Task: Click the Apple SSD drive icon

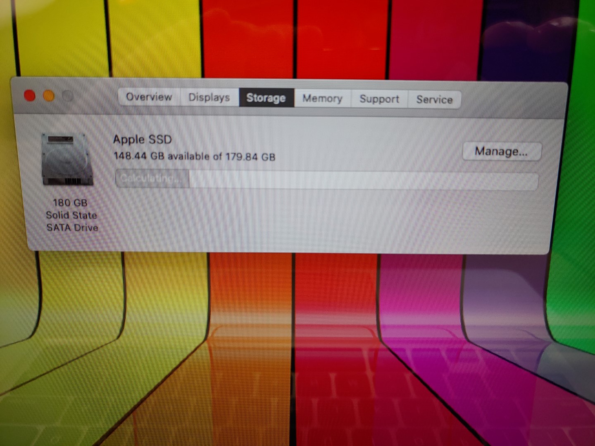Action: point(68,160)
